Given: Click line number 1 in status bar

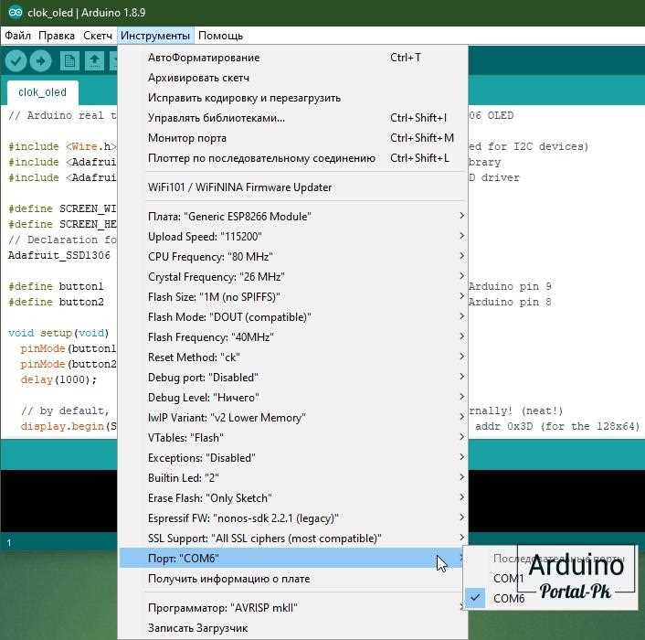Looking at the screenshot, I should tap(9, 543).
